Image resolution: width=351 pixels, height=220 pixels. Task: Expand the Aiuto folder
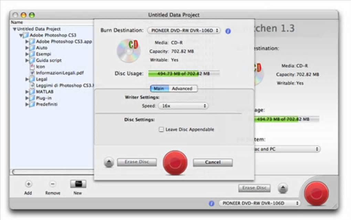coord(27,48)
